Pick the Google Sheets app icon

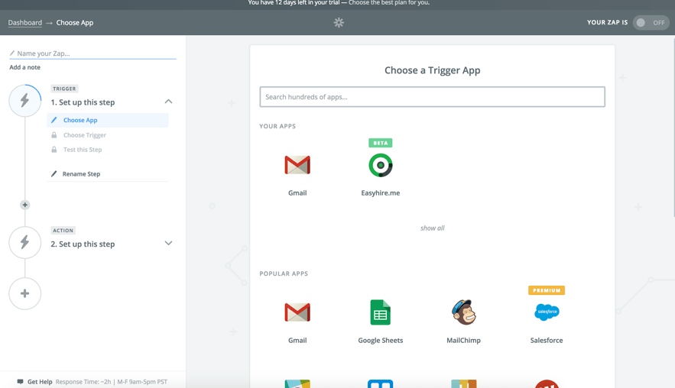[380, 312]
